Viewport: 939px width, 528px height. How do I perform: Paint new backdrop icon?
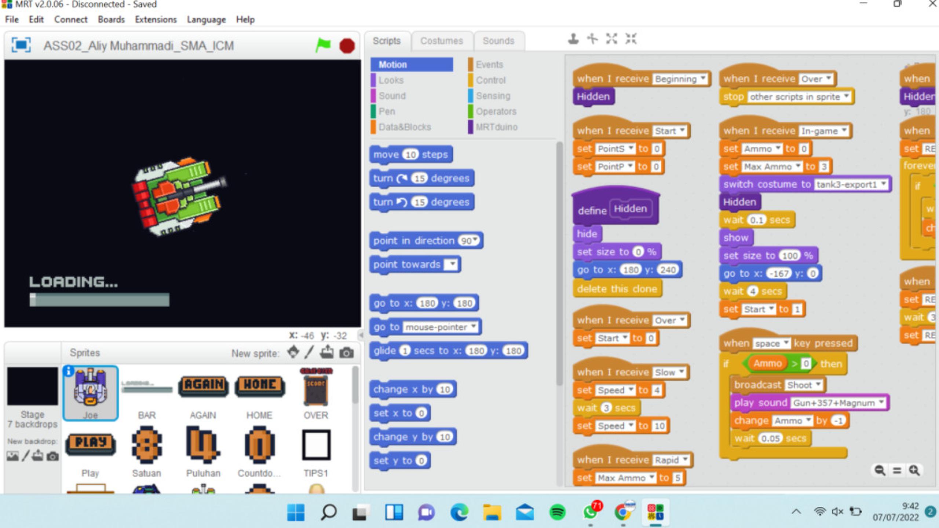click(x=25, y=456)
